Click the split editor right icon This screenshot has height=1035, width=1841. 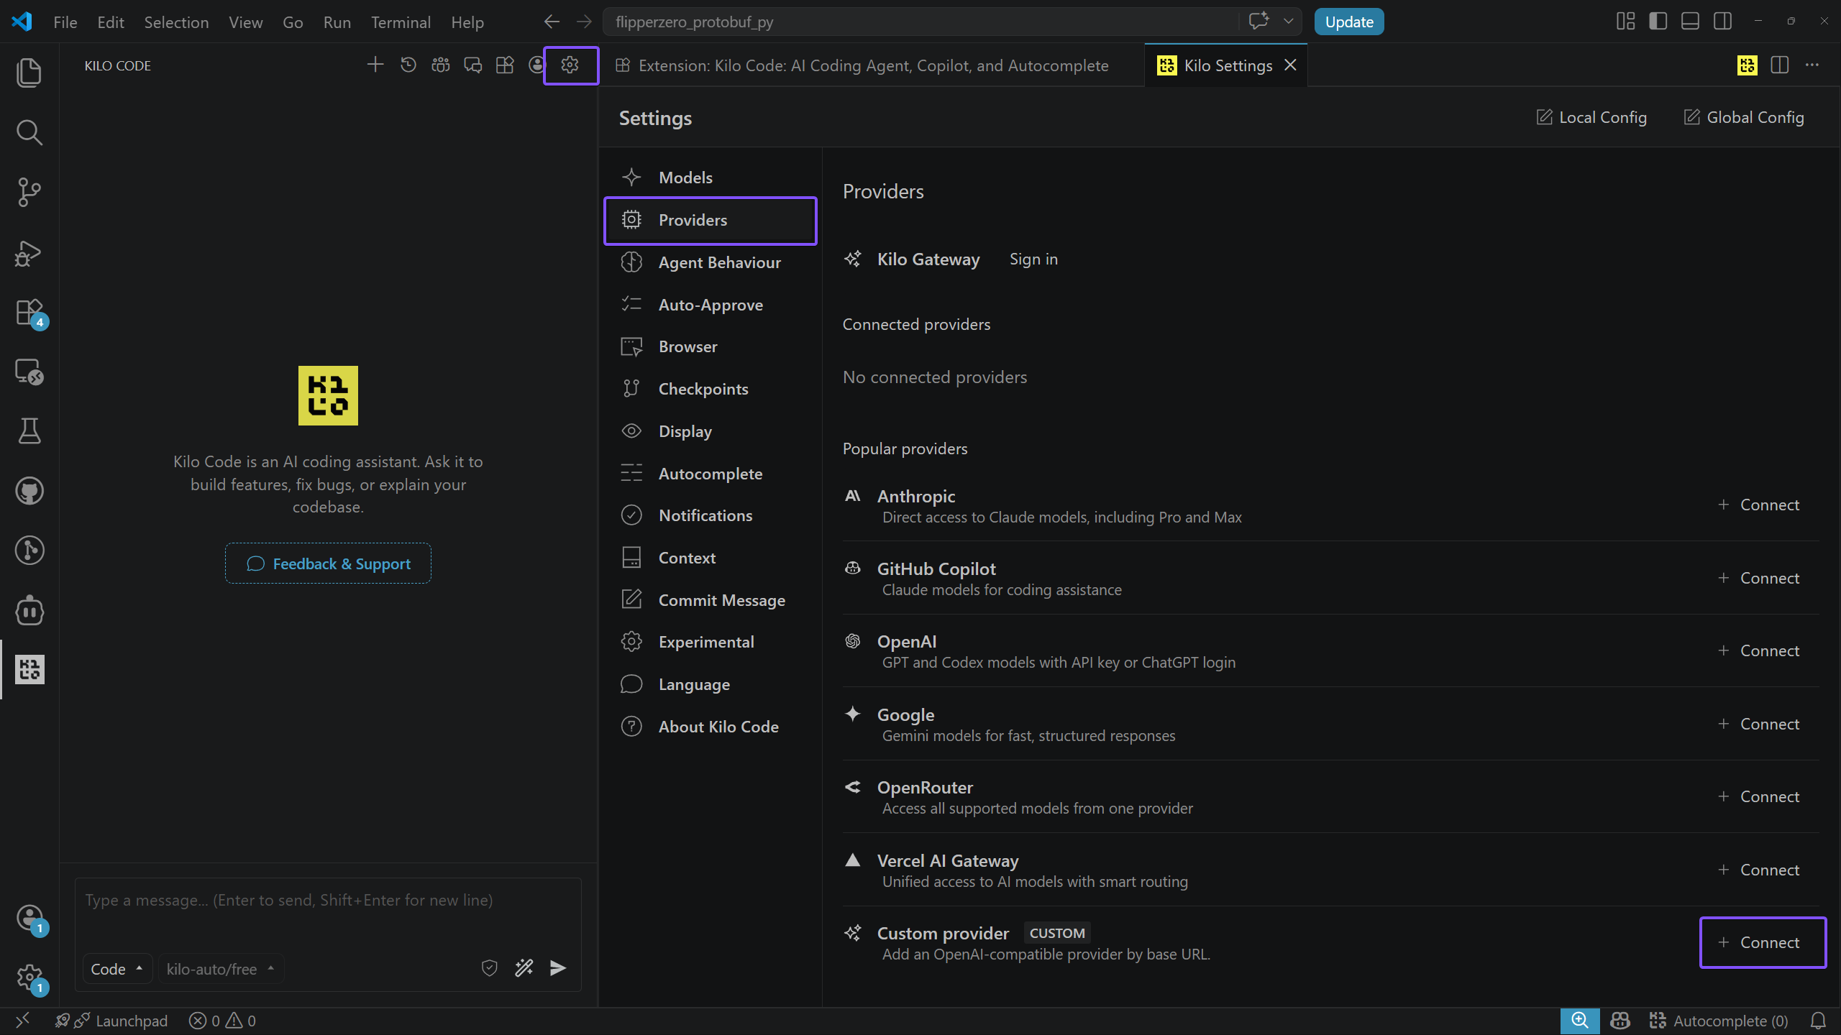click(1780, 65)
